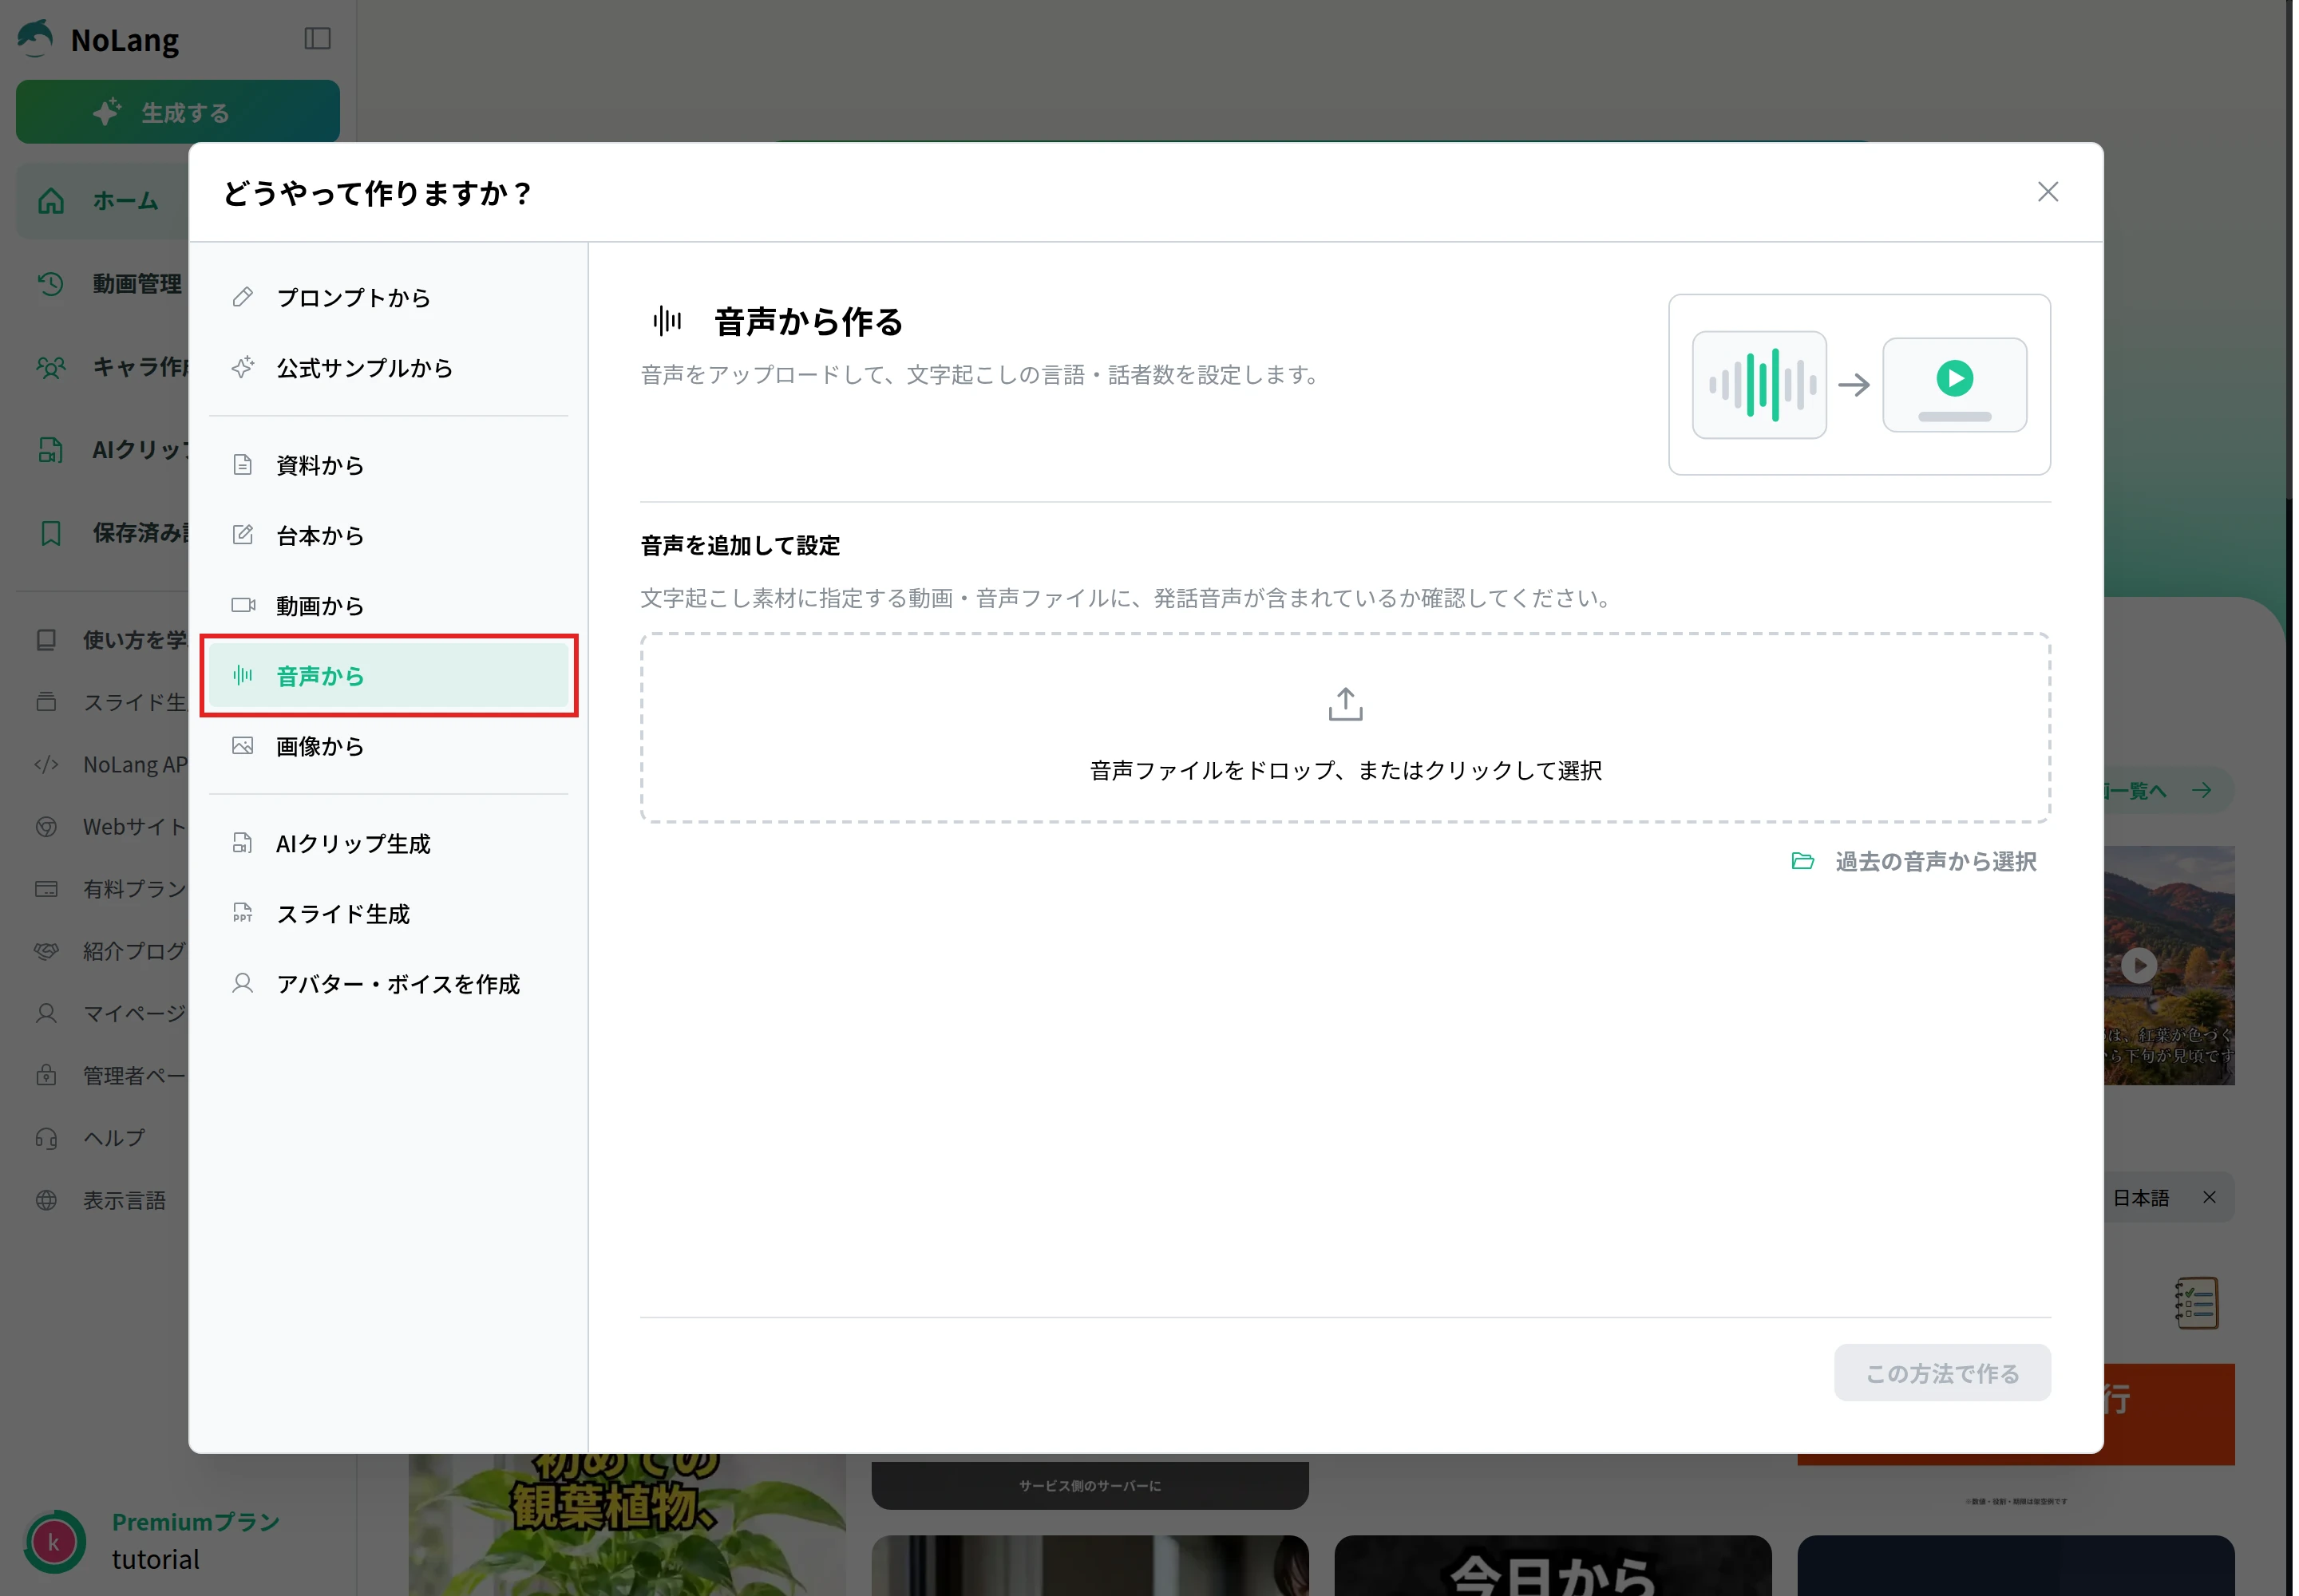The image size is (2299, 1596).
Task: Click the waveform icon next to 音声から作る
Action: click(667, 321)
